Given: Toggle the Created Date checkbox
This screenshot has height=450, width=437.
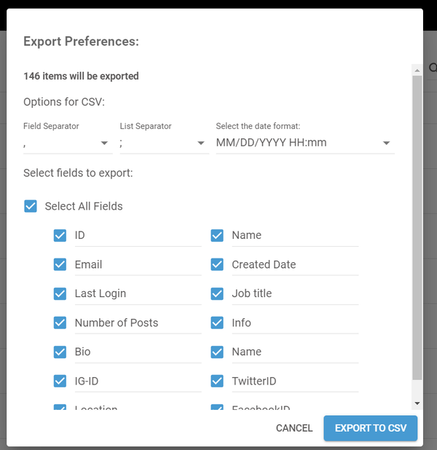Looking at the screenshot, I should click(x=217, y=264).
